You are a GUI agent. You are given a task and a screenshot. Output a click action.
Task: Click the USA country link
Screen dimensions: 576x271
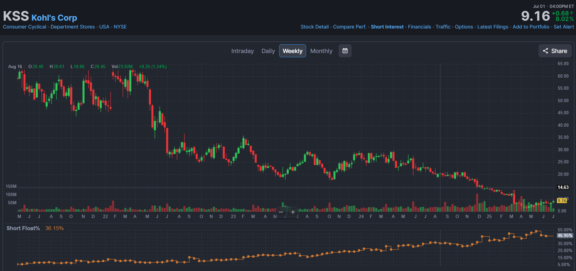point(104,27)
